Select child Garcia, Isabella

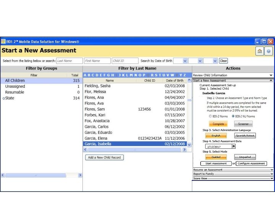(135, 144)
